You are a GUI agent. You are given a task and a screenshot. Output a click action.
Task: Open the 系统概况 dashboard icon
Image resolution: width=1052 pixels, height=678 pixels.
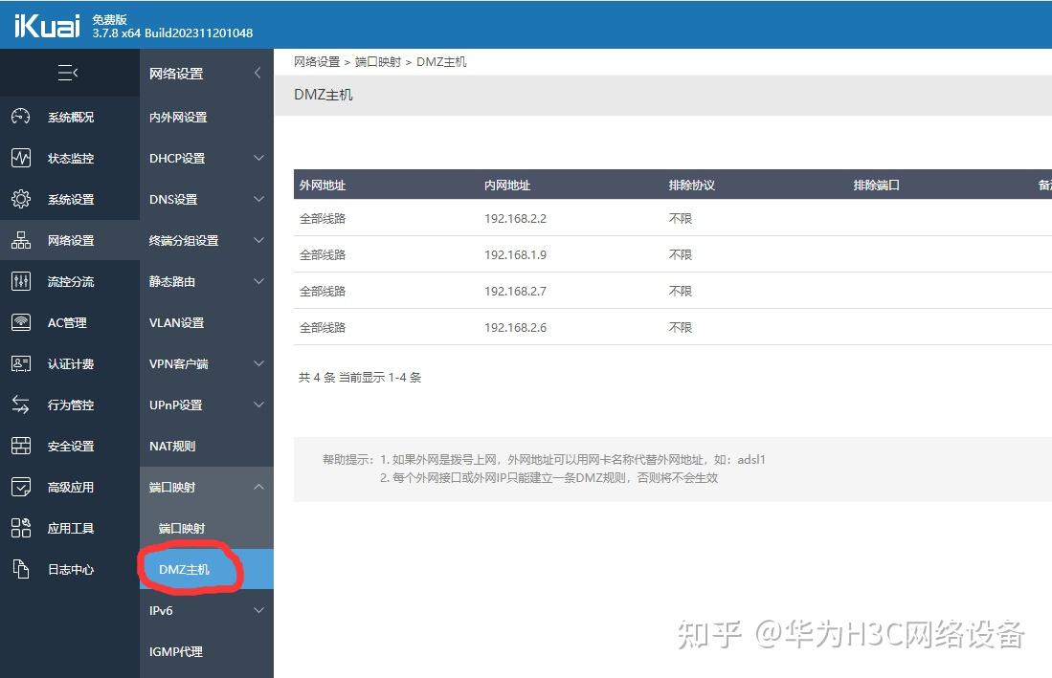click(x=21, y=117)
